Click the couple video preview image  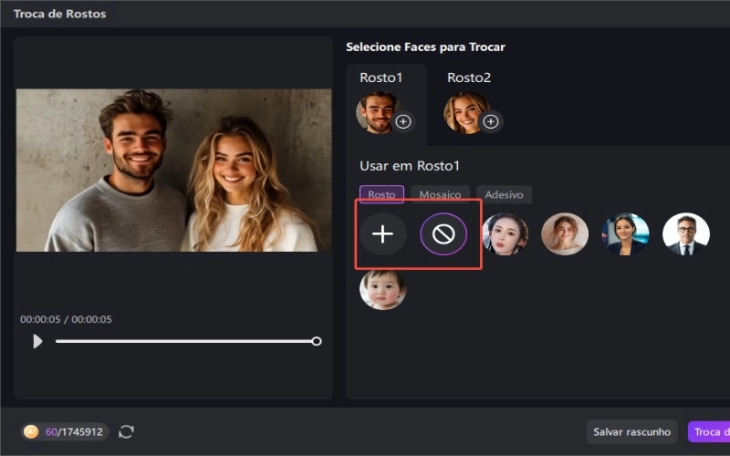point(173,171)
